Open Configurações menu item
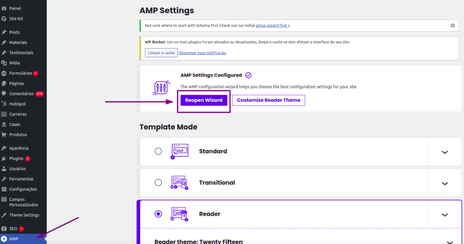 tap(23, 189)
